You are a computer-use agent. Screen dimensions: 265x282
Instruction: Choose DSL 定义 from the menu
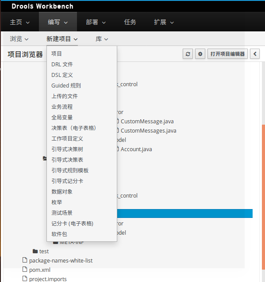tap(82, 75)
